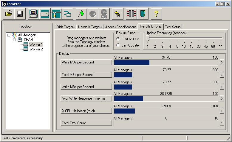The height and width of the screenshot is (142, 232).
Task: Click the All Managers tree icon
Action: pos(14,35)
